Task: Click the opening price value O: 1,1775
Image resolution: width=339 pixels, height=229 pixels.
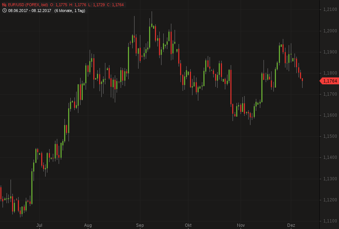Action: (59, 5)
